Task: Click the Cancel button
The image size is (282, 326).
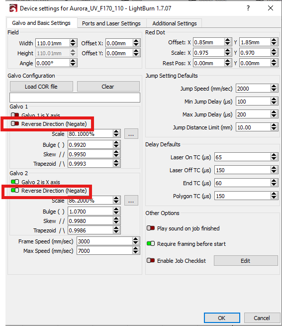Action: pos(262,318)
